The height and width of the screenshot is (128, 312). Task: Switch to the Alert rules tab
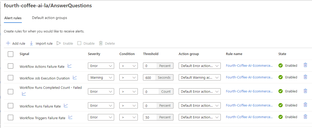13,18
